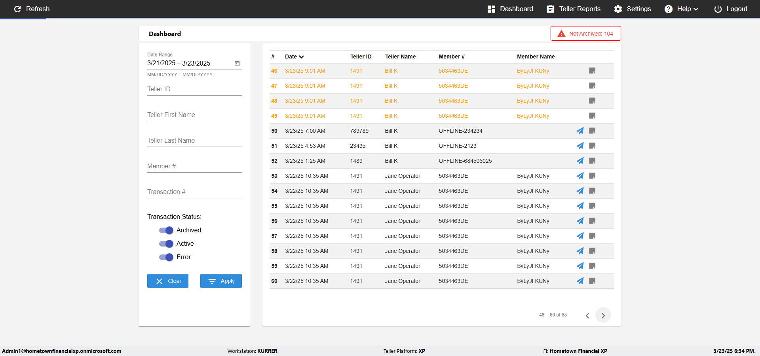Image resolution: width=760 pixels, height=356 pixels.
Task: Click the Not Archived: 104 alert
Action: (x=585, y=34)
